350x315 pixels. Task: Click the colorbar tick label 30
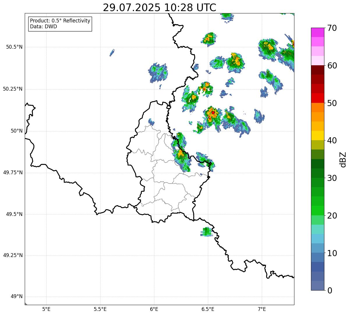point(332,178)
